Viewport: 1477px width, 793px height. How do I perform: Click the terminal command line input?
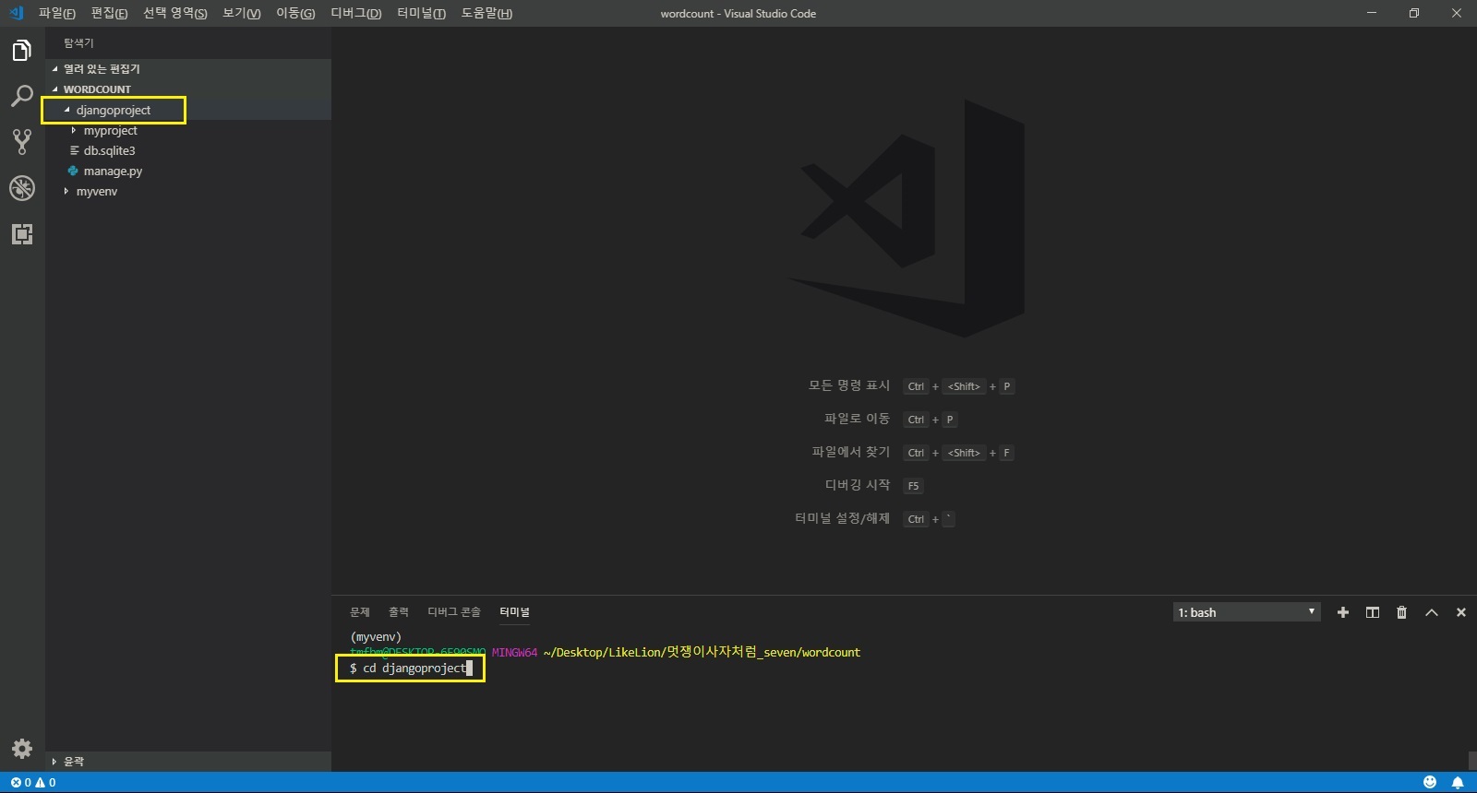click(411, 669)
